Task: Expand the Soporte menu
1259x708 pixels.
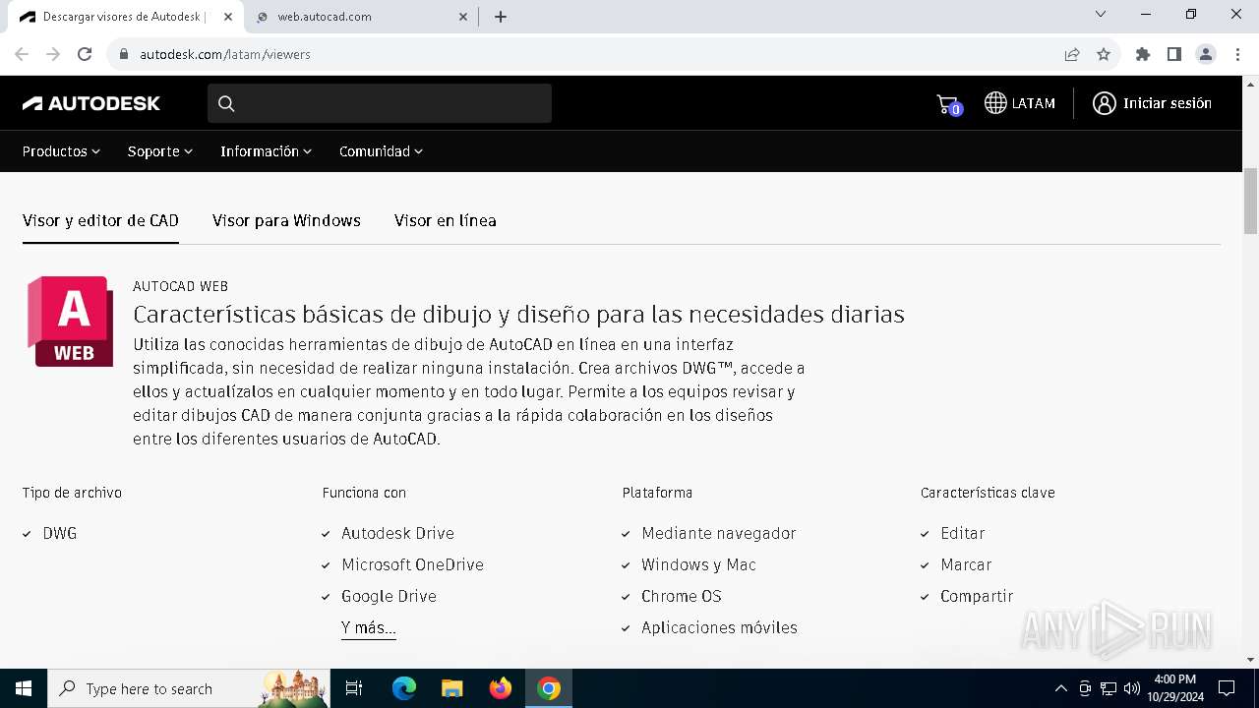Action: (160, 151)
